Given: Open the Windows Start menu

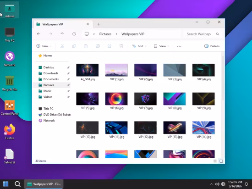Looking at the screenshot, I should click(6, 184).
